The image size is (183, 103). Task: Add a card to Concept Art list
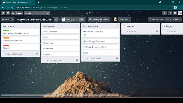130,31
